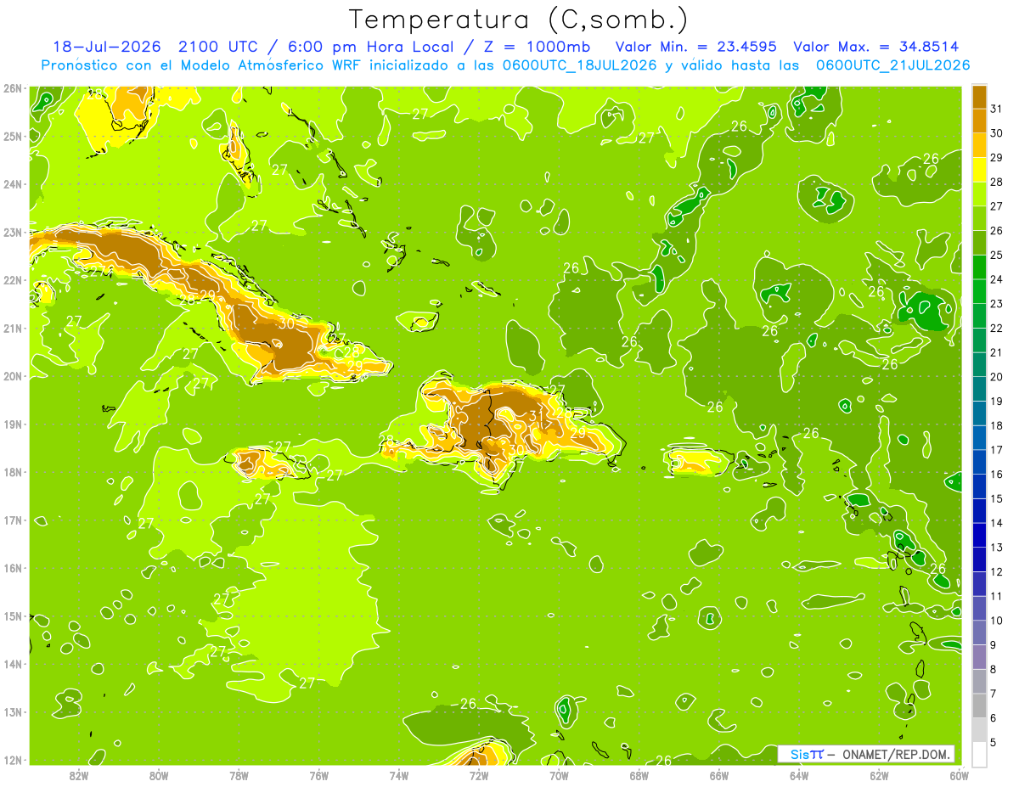Click the 23 label on the color scale

(x=996, y=304)
